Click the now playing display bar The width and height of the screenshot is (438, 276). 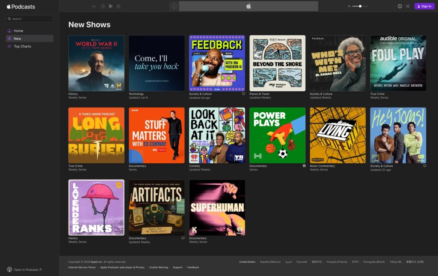pyautogui.click(x=249, y=6)
